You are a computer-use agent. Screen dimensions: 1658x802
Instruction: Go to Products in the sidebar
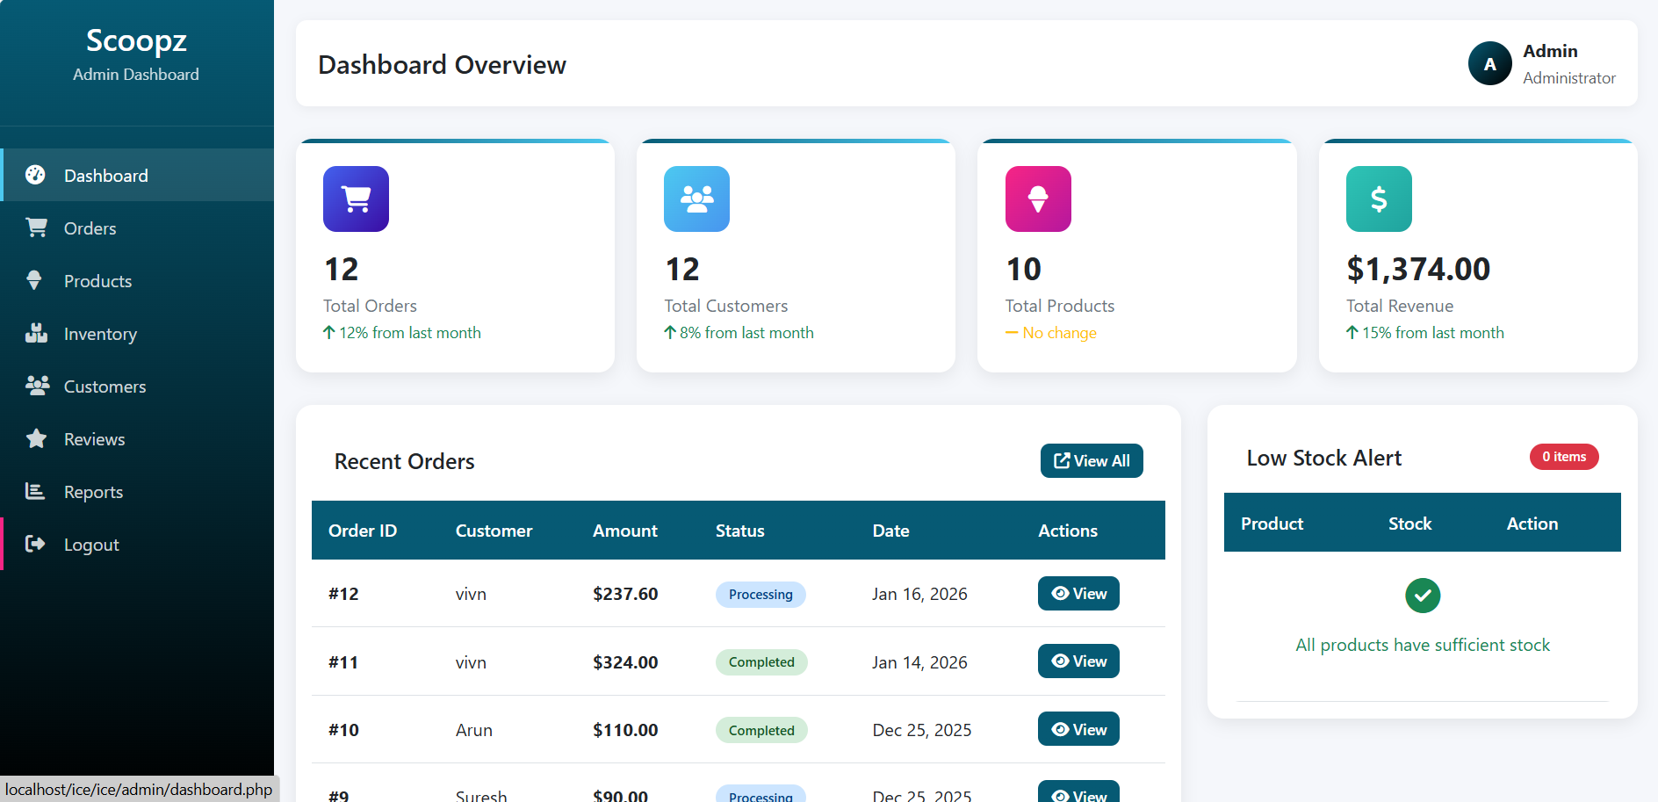[x=97, y=281]
